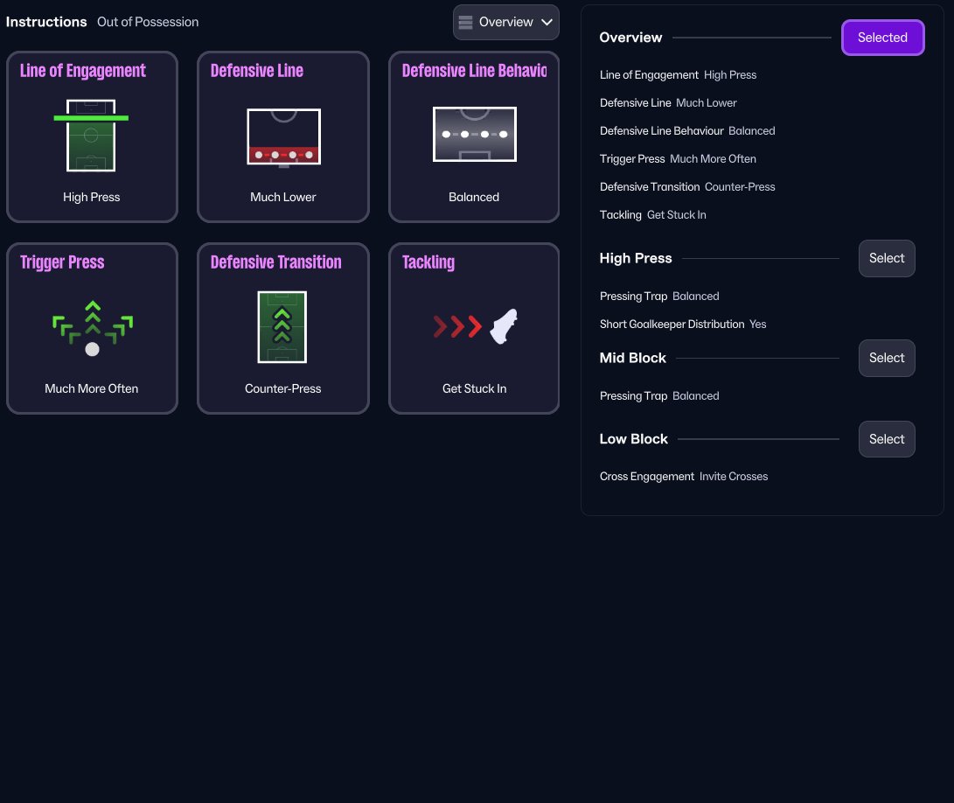Click Short Goalkeeper Distribution Yes entry

(x=683, y=324)
